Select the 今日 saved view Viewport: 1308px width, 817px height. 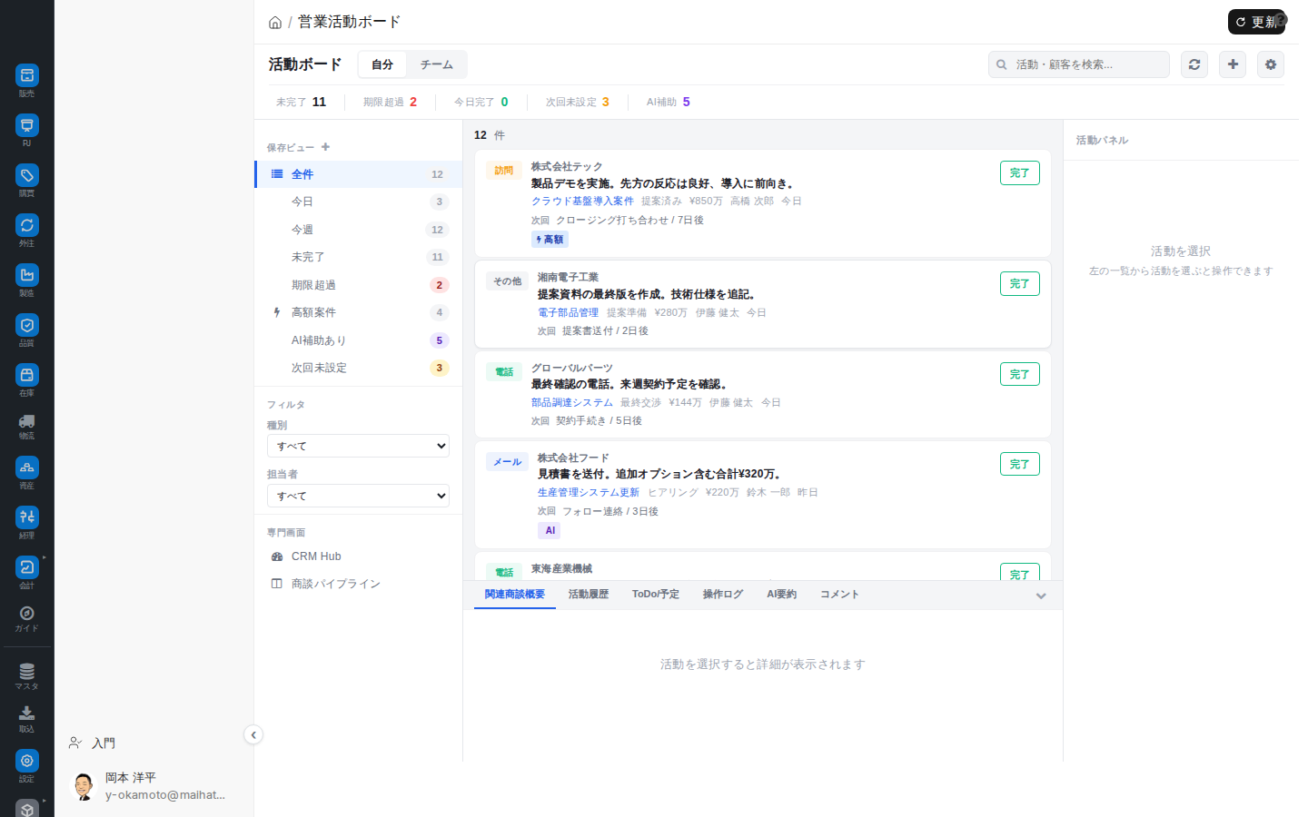tap(359, 202)
